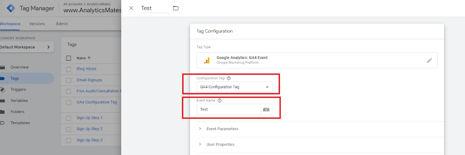The height and width of the screenshot is (155, 465).
Task: Open Overview in the sidebar
Action: point(19,67)
